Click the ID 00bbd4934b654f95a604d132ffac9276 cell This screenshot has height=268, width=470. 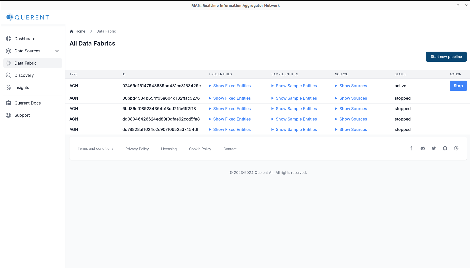click(x=161, y=98)
